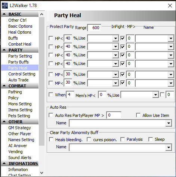Click member count field after When
The height and width of the screenshot is (177, 176).
[70, 95]
